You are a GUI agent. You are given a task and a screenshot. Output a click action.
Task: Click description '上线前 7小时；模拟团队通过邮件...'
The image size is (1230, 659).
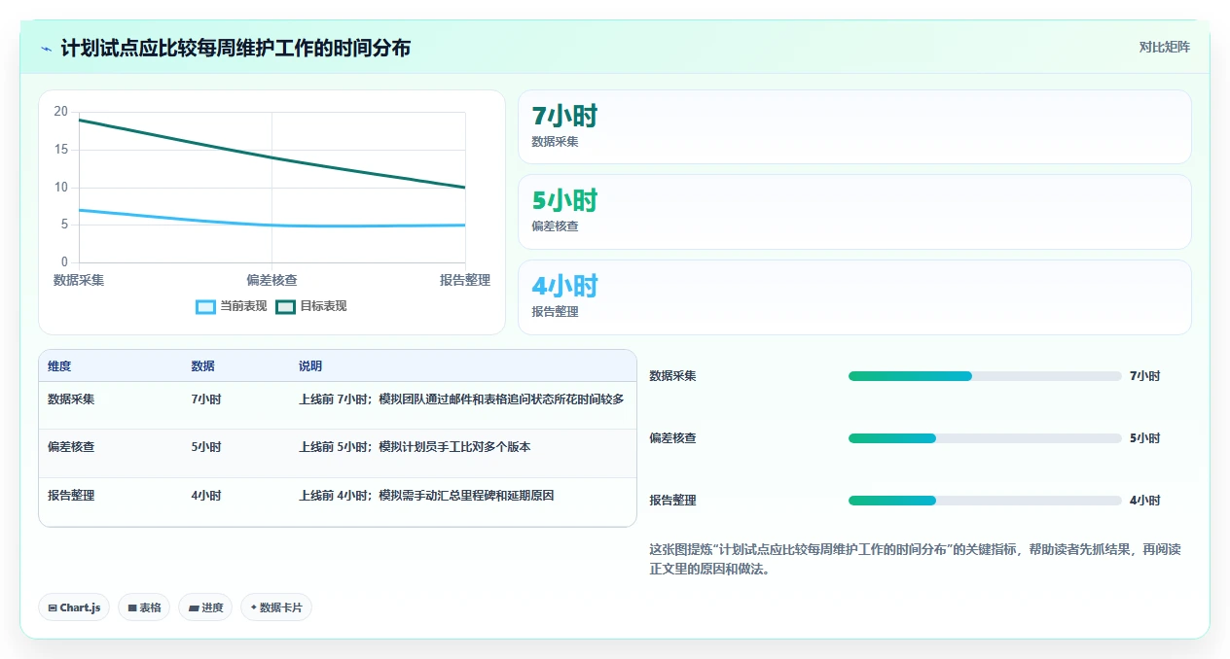click(x=461, y=399)
